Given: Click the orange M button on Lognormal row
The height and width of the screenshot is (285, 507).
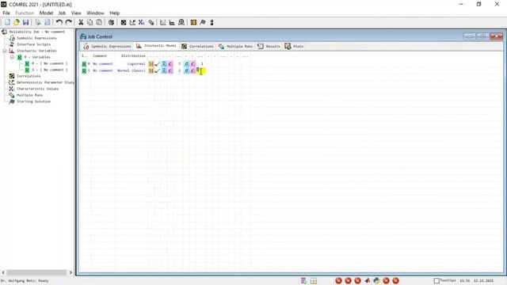Looking at the screenshot, I should click(x=151, y=64).
